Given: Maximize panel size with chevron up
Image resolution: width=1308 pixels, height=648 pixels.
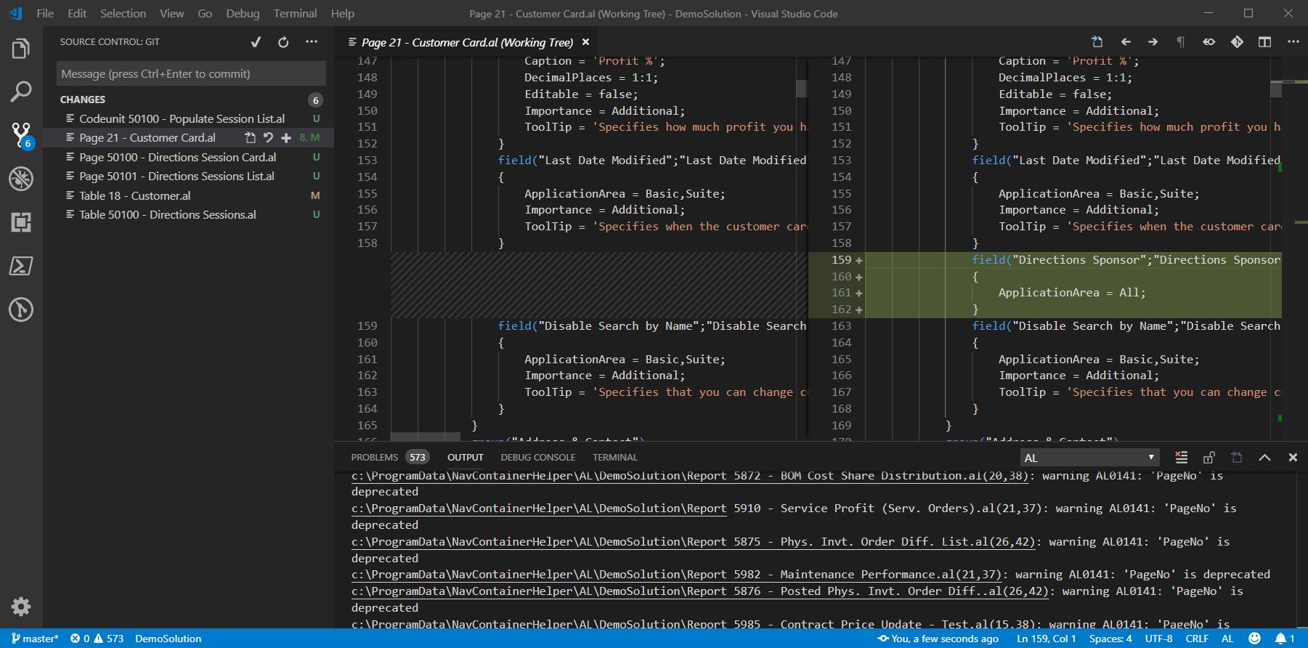Looking at the screenshot, I should coord(1264,458).
